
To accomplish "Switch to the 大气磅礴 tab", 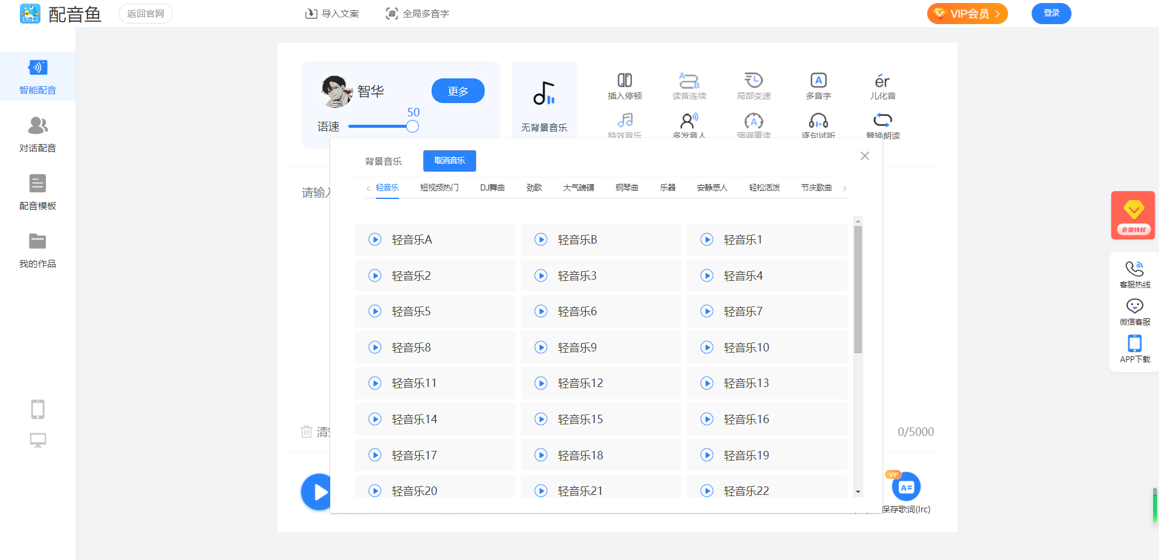I will click(x=579, y=187).
